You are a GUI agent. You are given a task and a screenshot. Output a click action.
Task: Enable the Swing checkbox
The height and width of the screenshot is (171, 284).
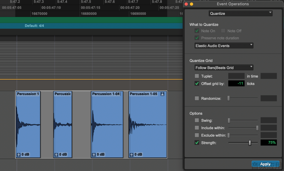pyautogui.click(x=197, y=120)
